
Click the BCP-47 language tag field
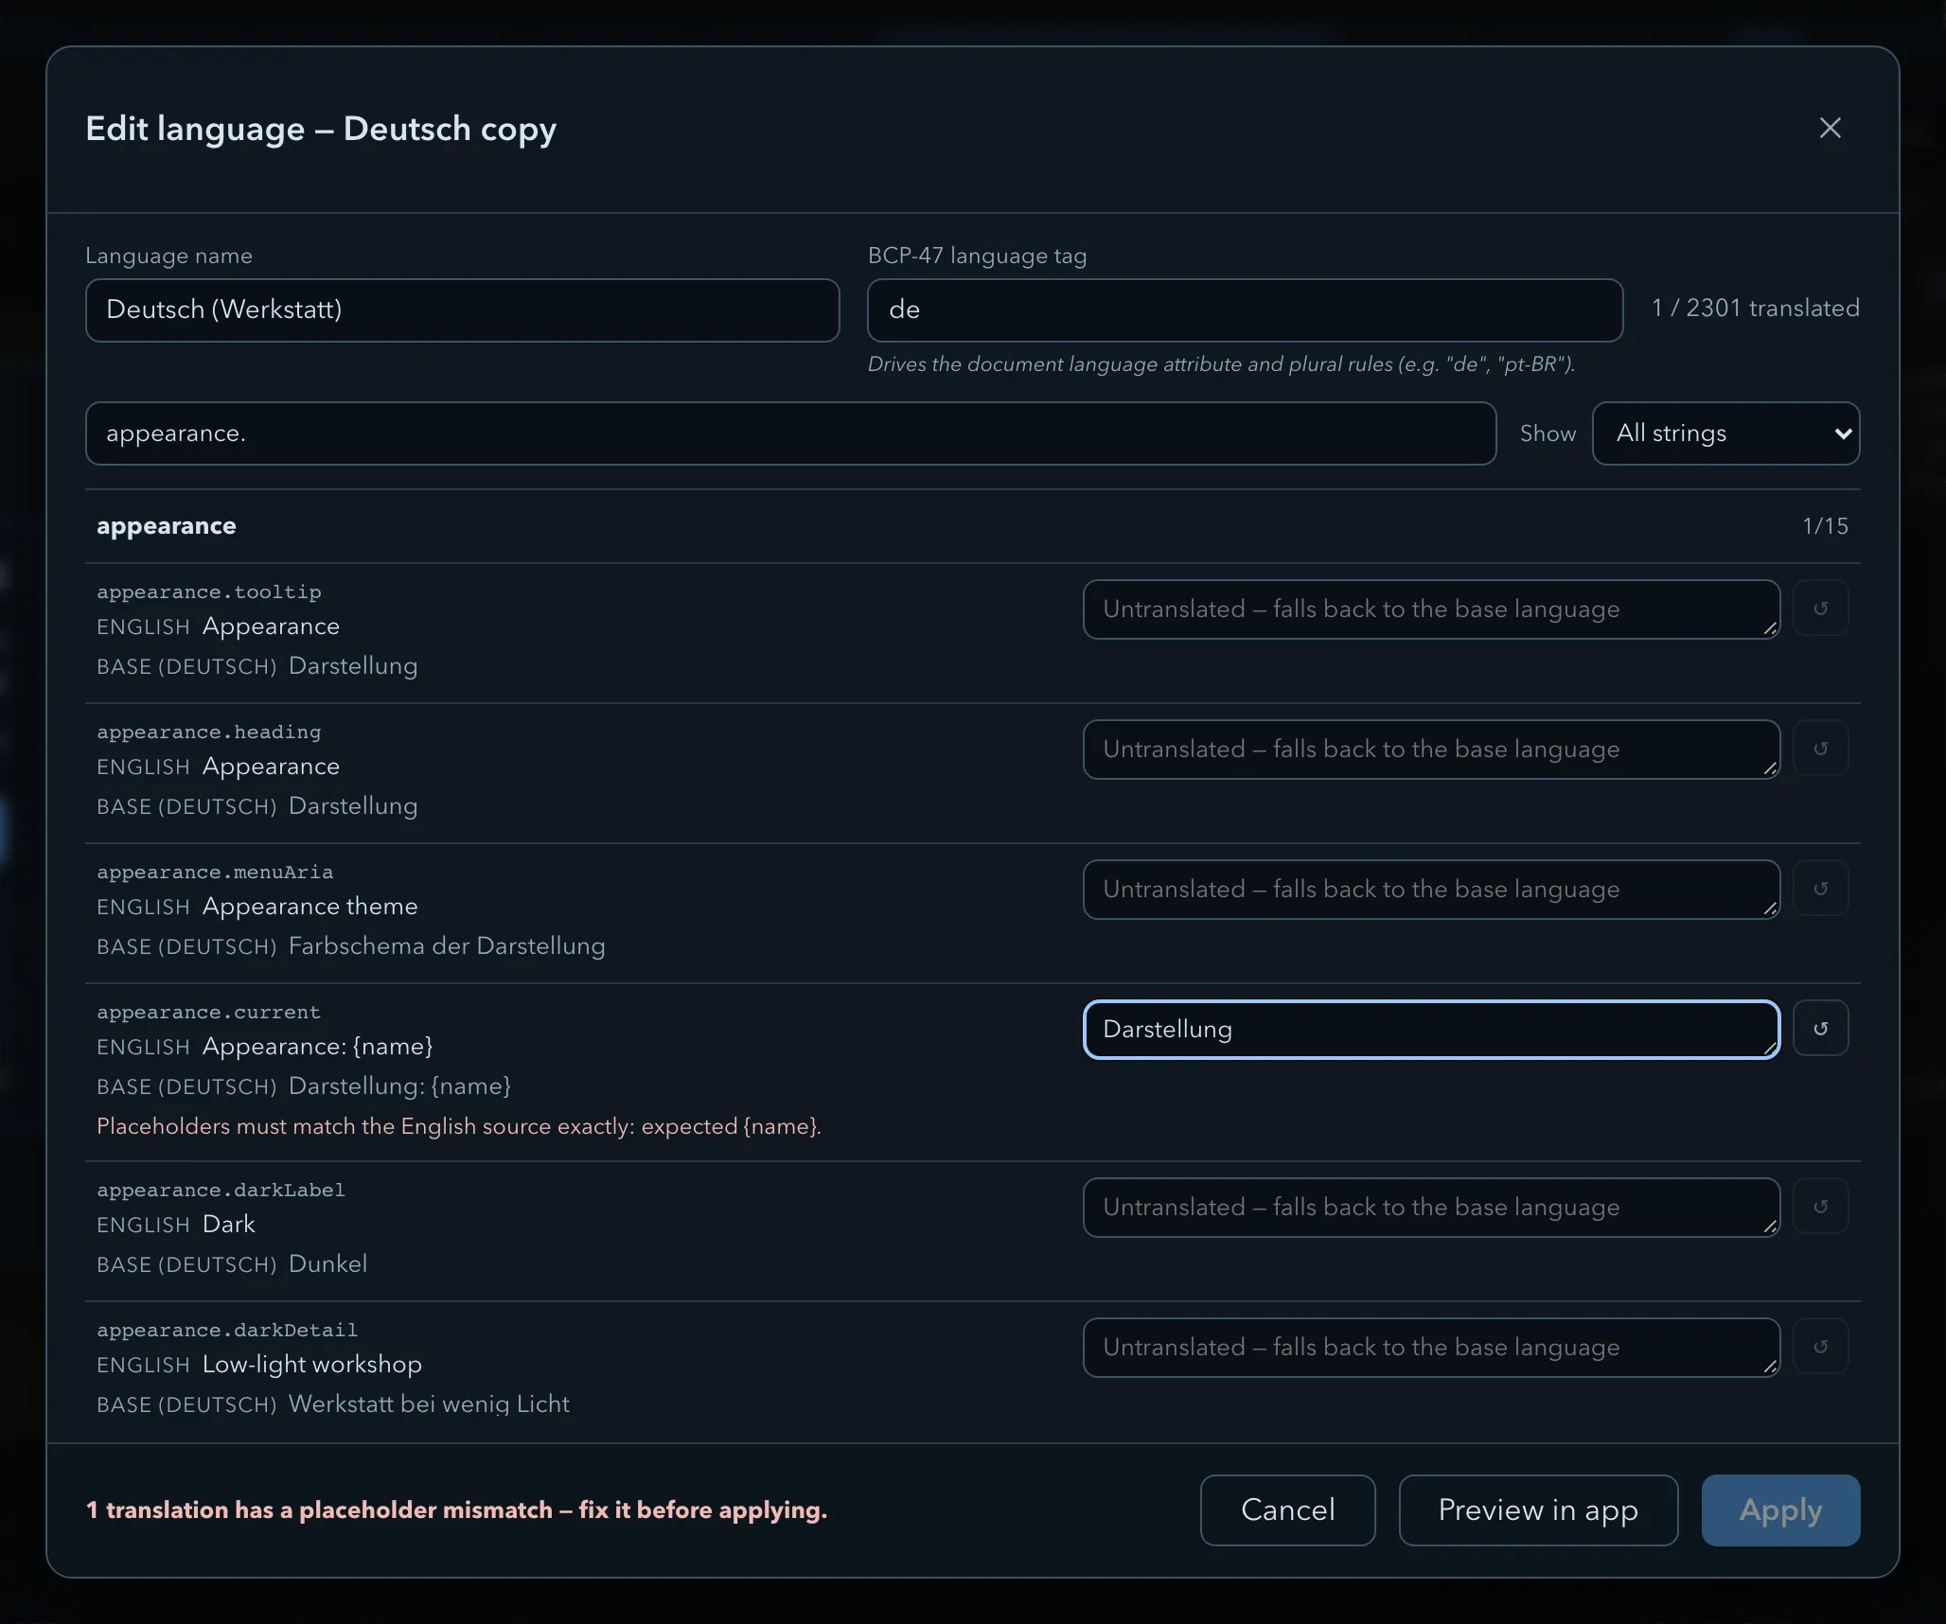1245,309
